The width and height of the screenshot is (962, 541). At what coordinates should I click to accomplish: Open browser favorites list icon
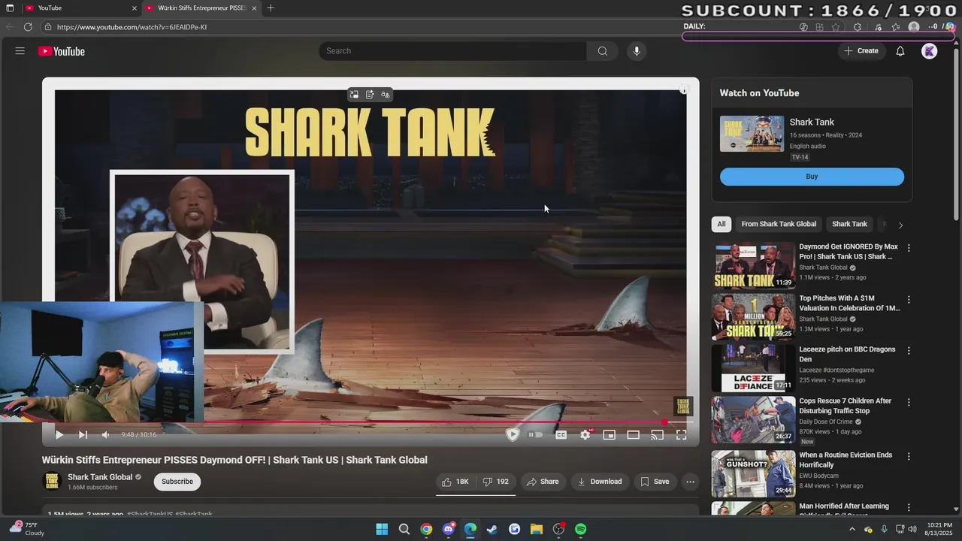coord(896,27)
